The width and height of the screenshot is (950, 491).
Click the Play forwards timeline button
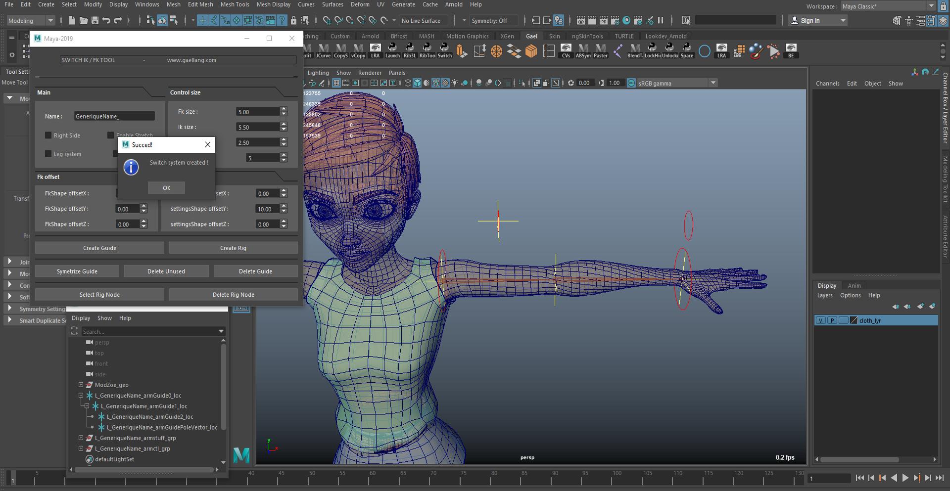click(x=905, y=478)
